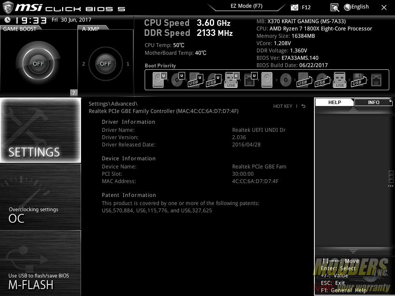Select the legacy network boot device
395x296 pixels.
click(x=376, y=80)
